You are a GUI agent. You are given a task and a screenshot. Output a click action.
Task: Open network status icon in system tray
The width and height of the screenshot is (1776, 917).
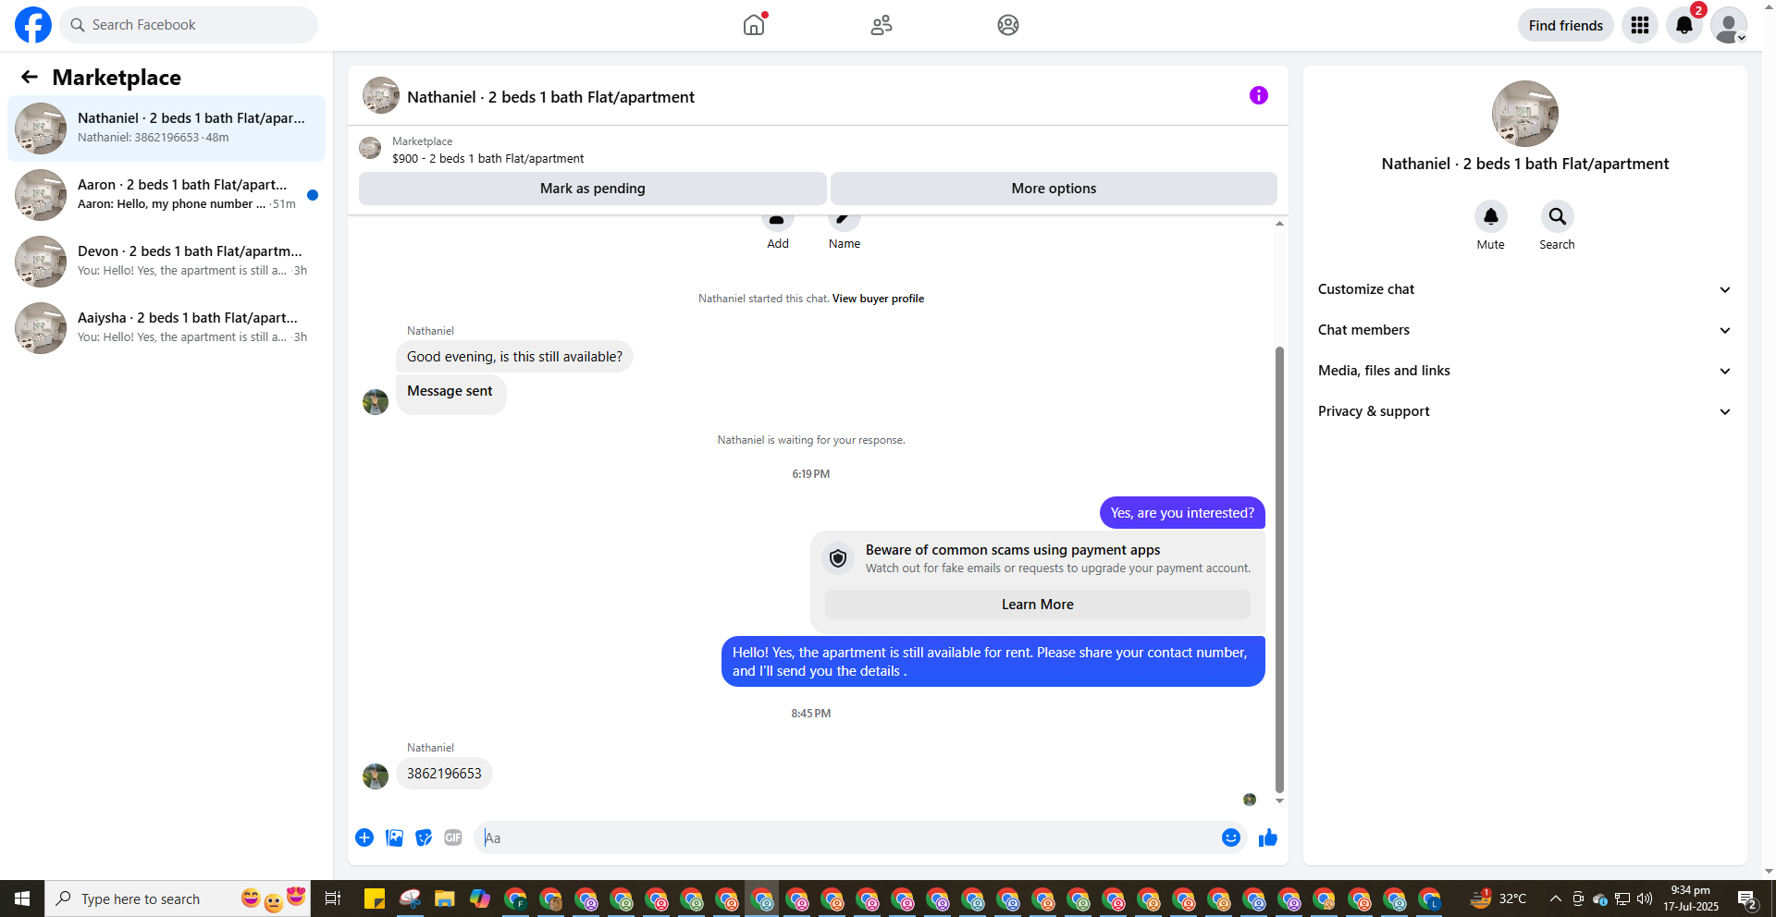[1622, 899]
